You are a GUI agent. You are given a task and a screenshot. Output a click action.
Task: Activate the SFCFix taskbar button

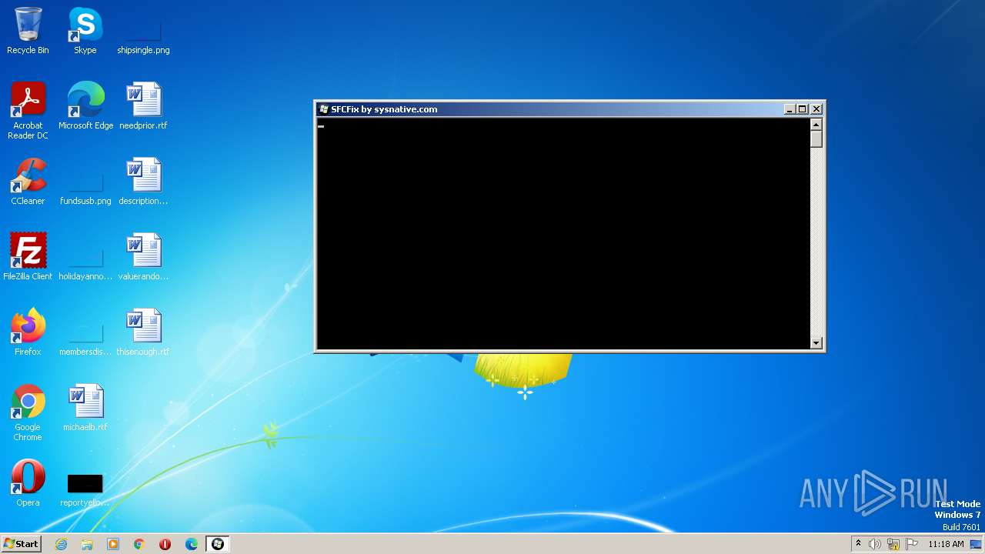coord(218,544)
